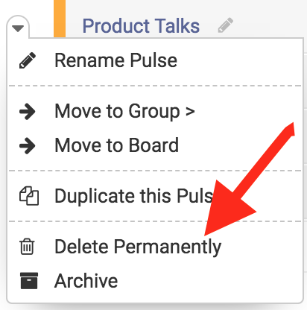Image resolution: width=307 pixels, height=310 pixels.
Task: Click the arrow icon beside Move to Group
Action: click(x=28, y=111)
